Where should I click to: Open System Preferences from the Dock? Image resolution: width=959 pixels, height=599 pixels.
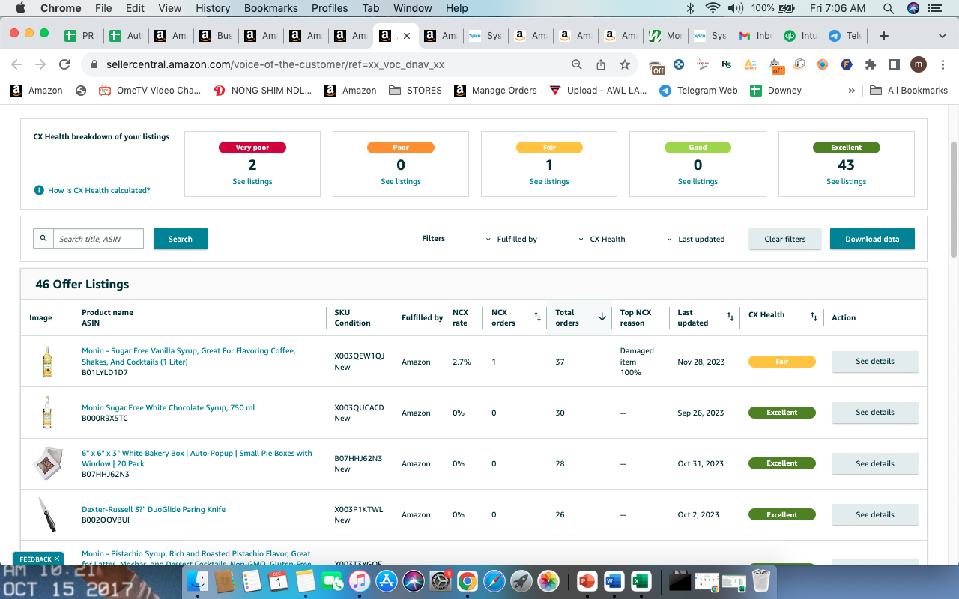(441, 580)
